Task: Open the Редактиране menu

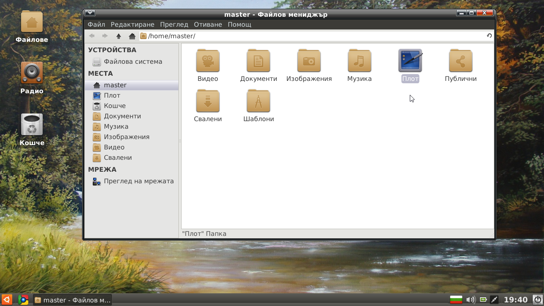Action: coord(133,24)
